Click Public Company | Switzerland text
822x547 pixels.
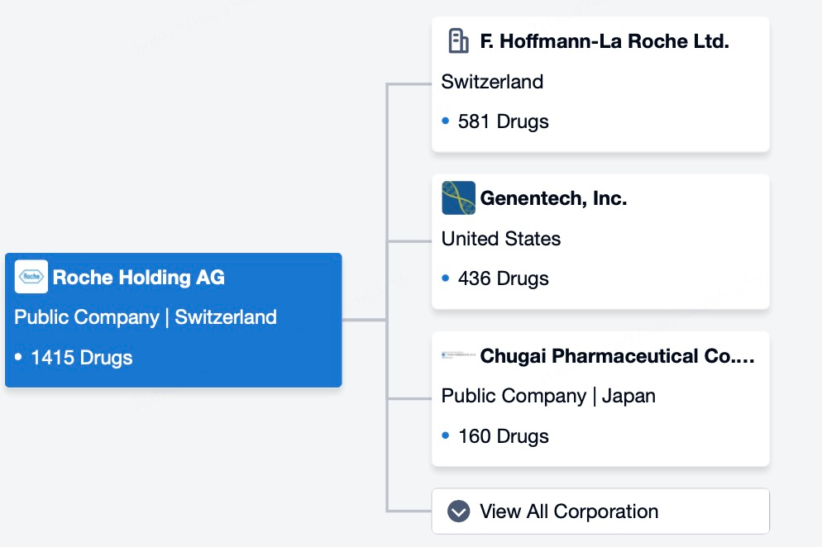click(x=146, y=317)
